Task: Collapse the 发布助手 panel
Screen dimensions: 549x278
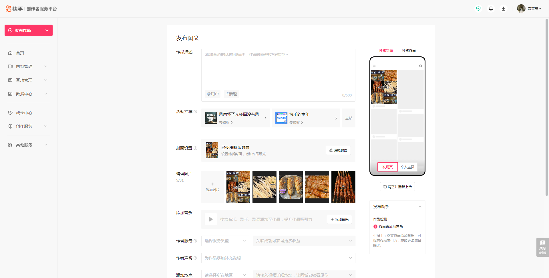Action: pyautogui.click(x=420, y=207)
